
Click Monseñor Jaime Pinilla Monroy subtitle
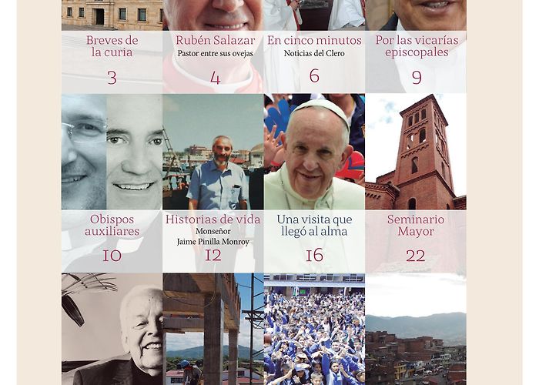click(x=213, y=236)
